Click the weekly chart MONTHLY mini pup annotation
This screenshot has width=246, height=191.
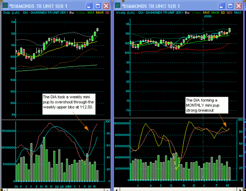[x=207, y=105]
